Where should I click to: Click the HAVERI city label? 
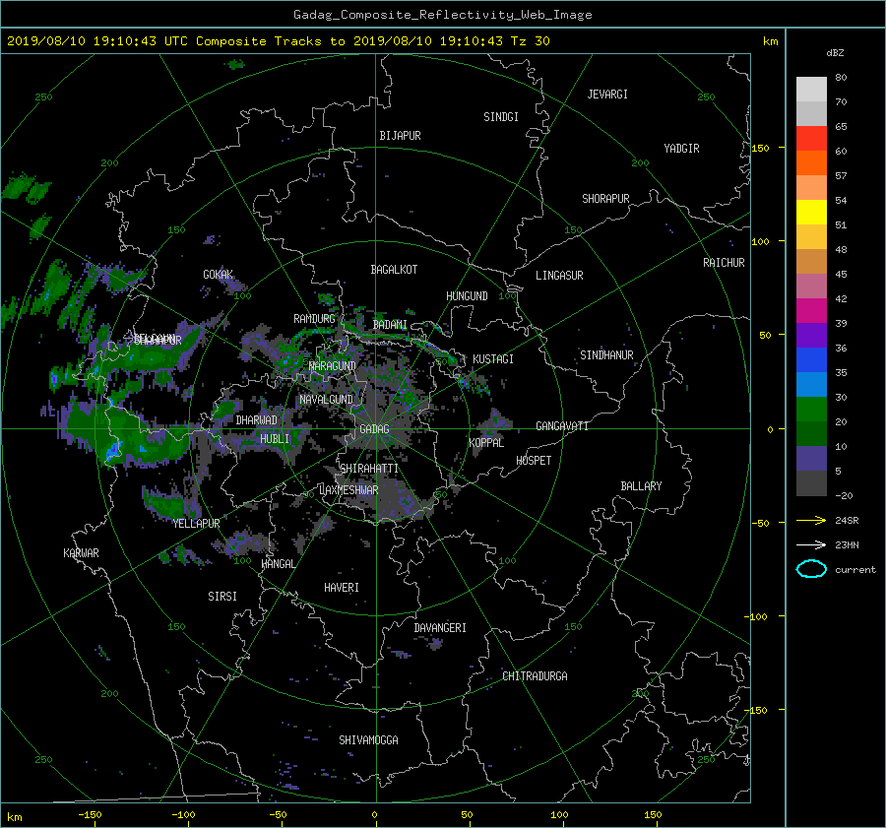pyautogui.click(x=342, y=588)
